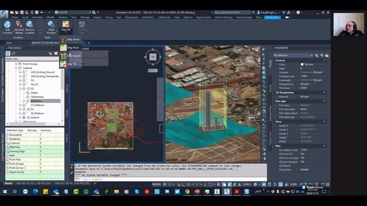Collapse the General section in Properties
Screen dimensions: 367x206
tap(325, 60)
